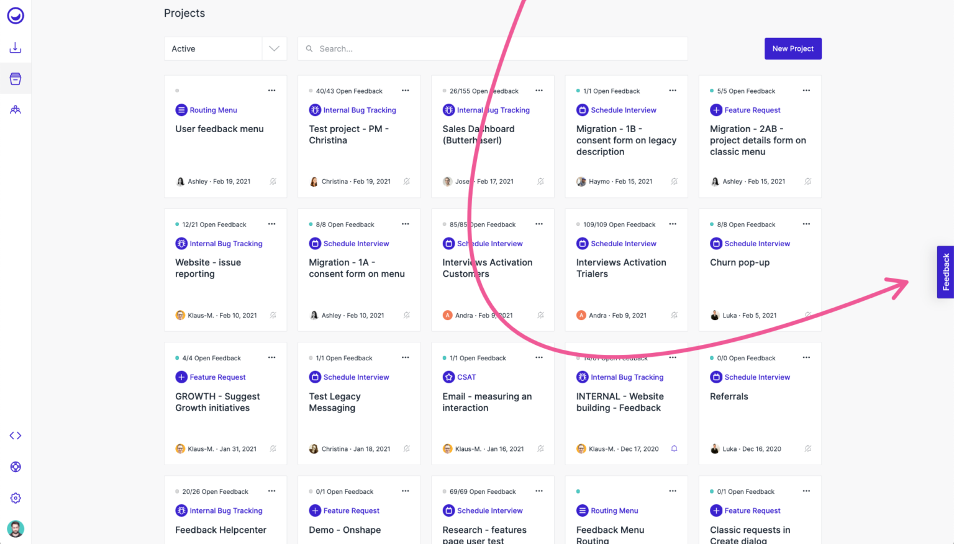Open the Feedback tab on the right edge
Viewport: 954px width, 544px height.
pyautogui.click(x=945, y=272)
